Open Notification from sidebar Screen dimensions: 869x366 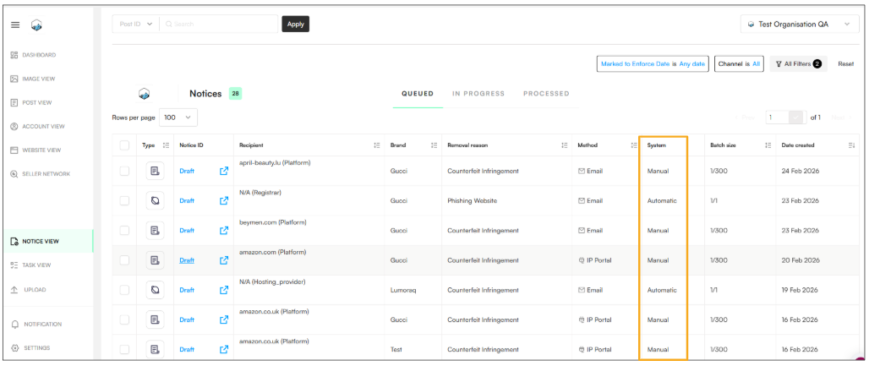pyautogui.click(x=36, y=324)
